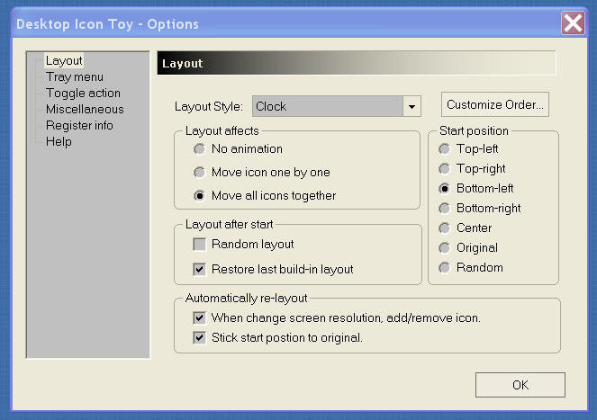
Task: Confirm settings with the OK button
Action: pos(520,385)
